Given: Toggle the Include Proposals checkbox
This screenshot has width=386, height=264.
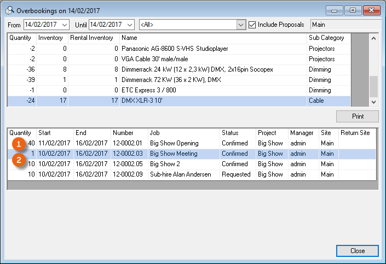Looking at the screenshot, I should (x=252, y=25).
